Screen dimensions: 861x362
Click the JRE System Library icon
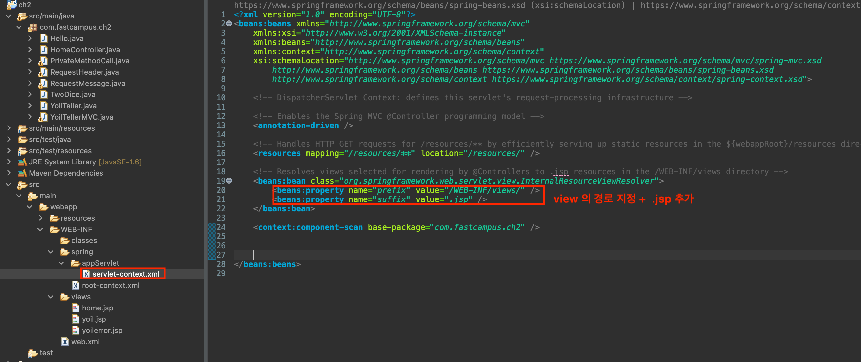pos(22,162)
